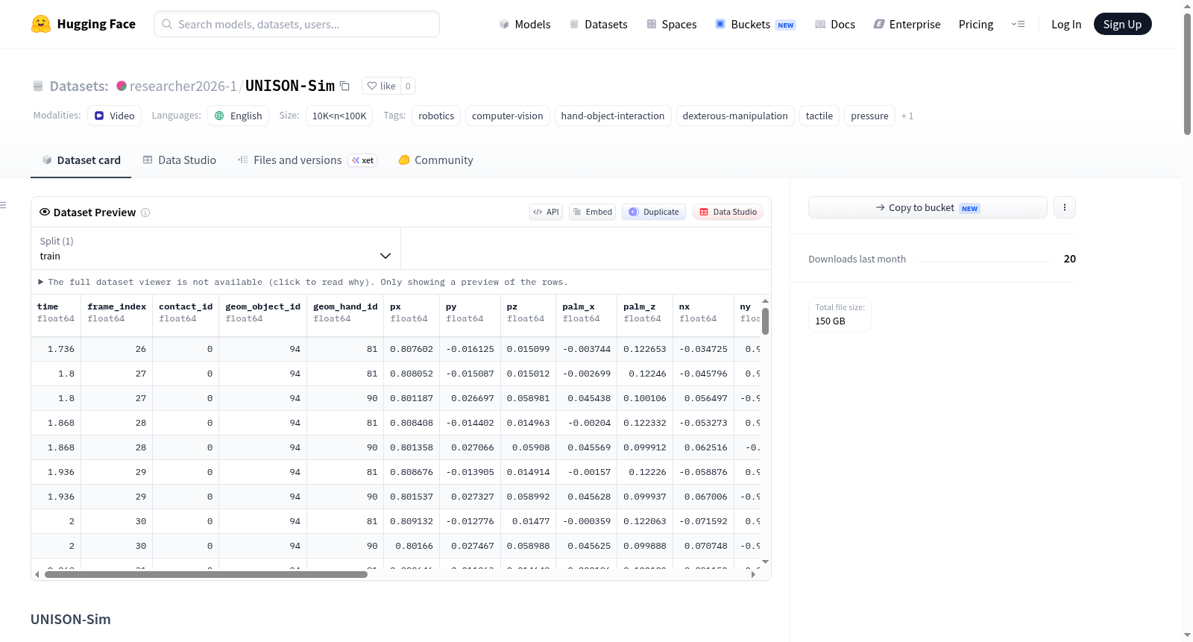Open the collapsed sidebar menu icon
1193x642 pixels.
coord(3,205)
